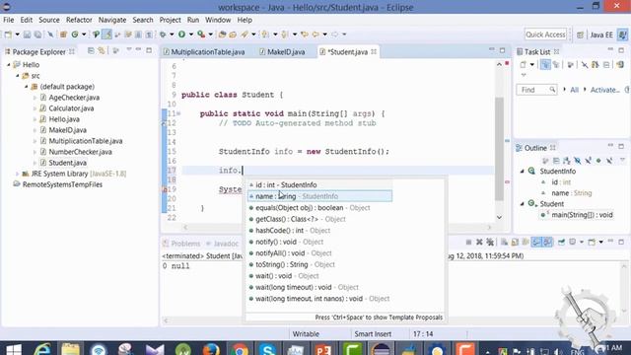This screenshot has width=631, height=355.
Task: Collapse the Hello project node
Action: coord(9,65)
